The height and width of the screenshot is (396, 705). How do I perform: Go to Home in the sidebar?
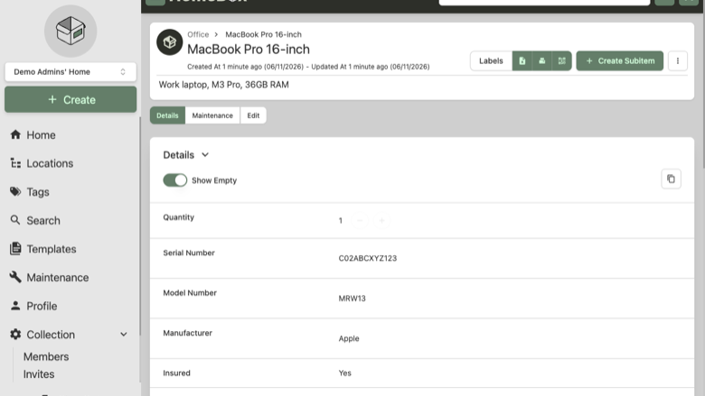point(41,135)
